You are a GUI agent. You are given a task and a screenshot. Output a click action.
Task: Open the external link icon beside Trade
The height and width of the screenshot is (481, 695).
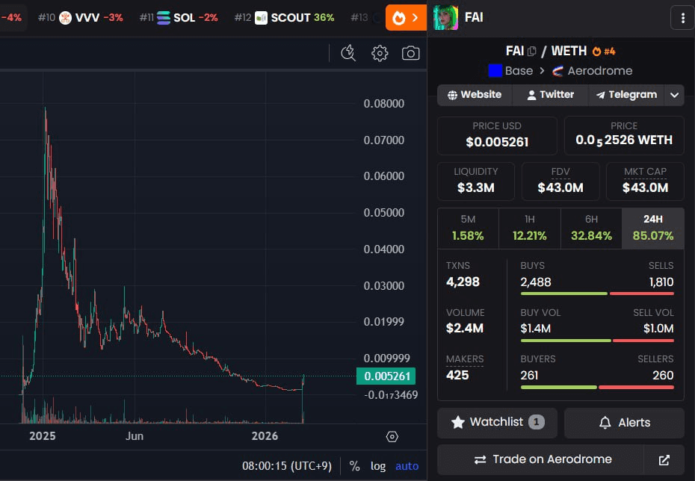(x=664, y=459)
